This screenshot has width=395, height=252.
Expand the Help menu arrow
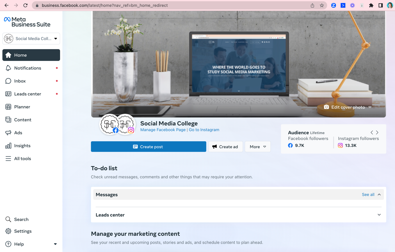coord(55,244)
